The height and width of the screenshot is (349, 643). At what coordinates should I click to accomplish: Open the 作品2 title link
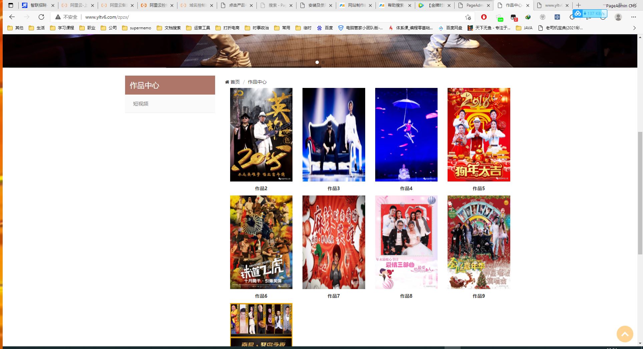tap(261, 188)
